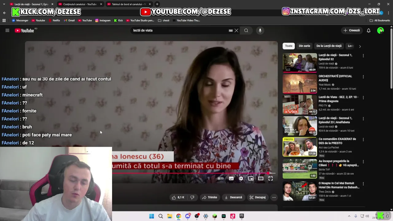Click Decupaj clip button

pos(257,197)
